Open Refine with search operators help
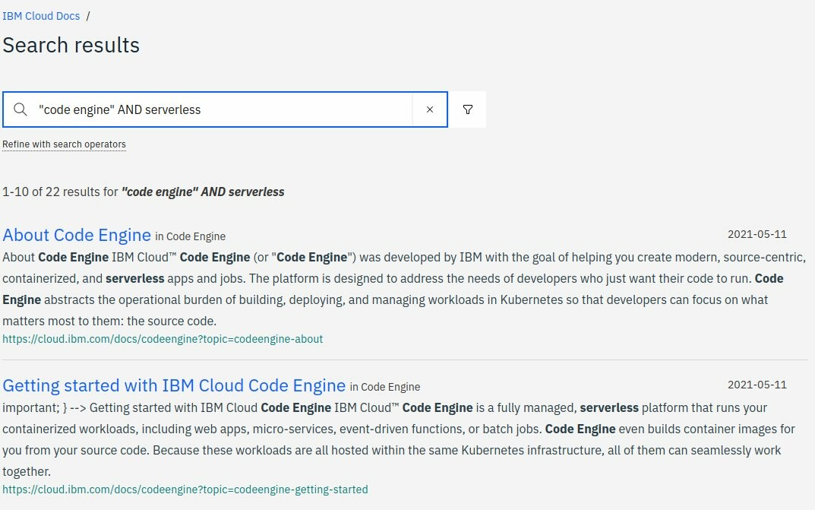 click(x=64, y=144)
